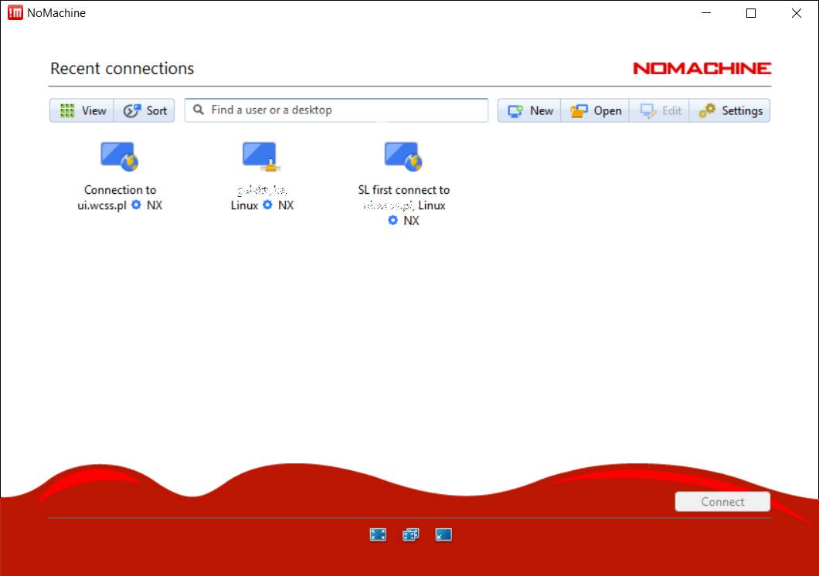Select the 'SL first connect to' connection icon

point(403,157)
